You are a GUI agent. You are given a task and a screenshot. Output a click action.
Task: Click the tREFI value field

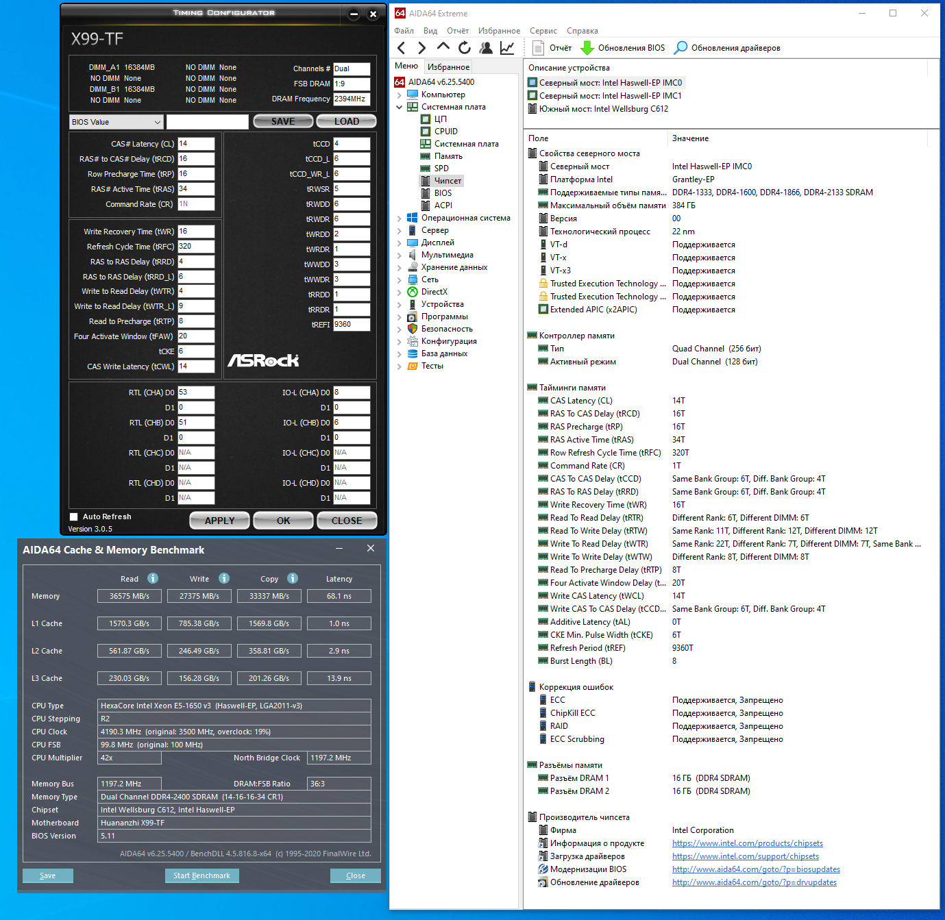coord(352,325)
